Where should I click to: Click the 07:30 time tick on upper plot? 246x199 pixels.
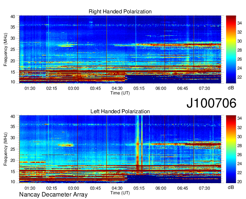[204, 88]
